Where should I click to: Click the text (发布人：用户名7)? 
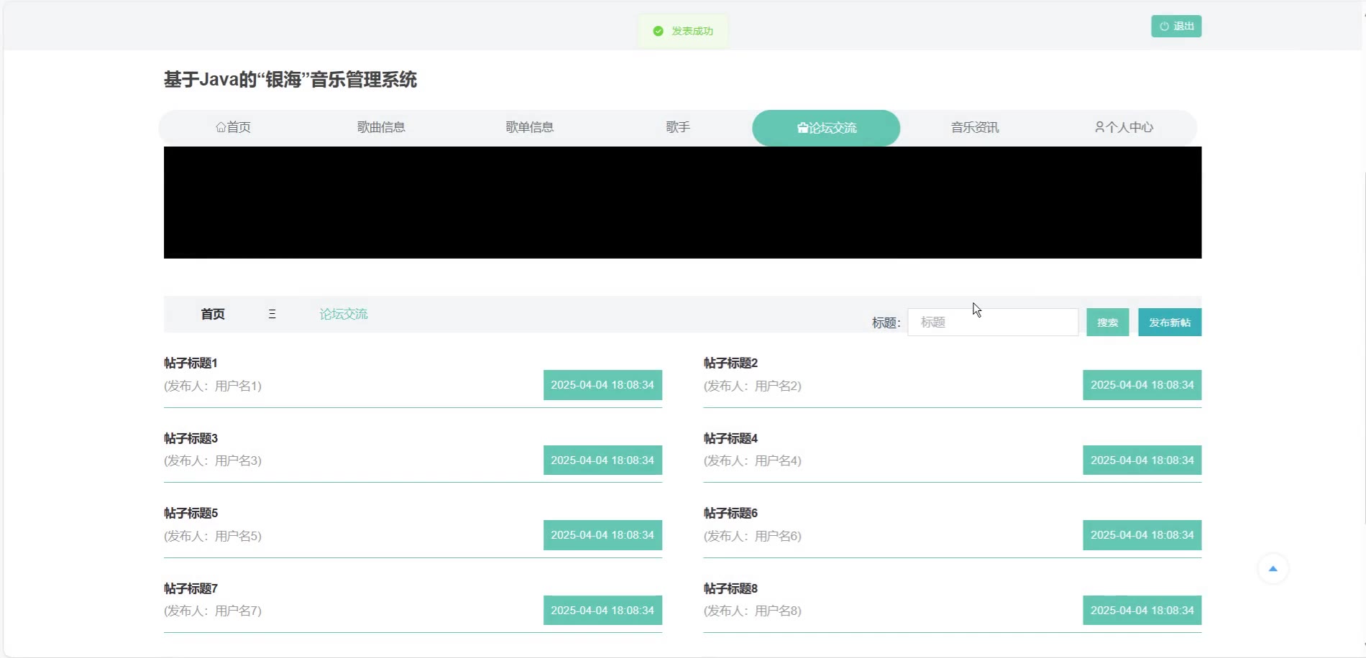click(x=213, y=611)
